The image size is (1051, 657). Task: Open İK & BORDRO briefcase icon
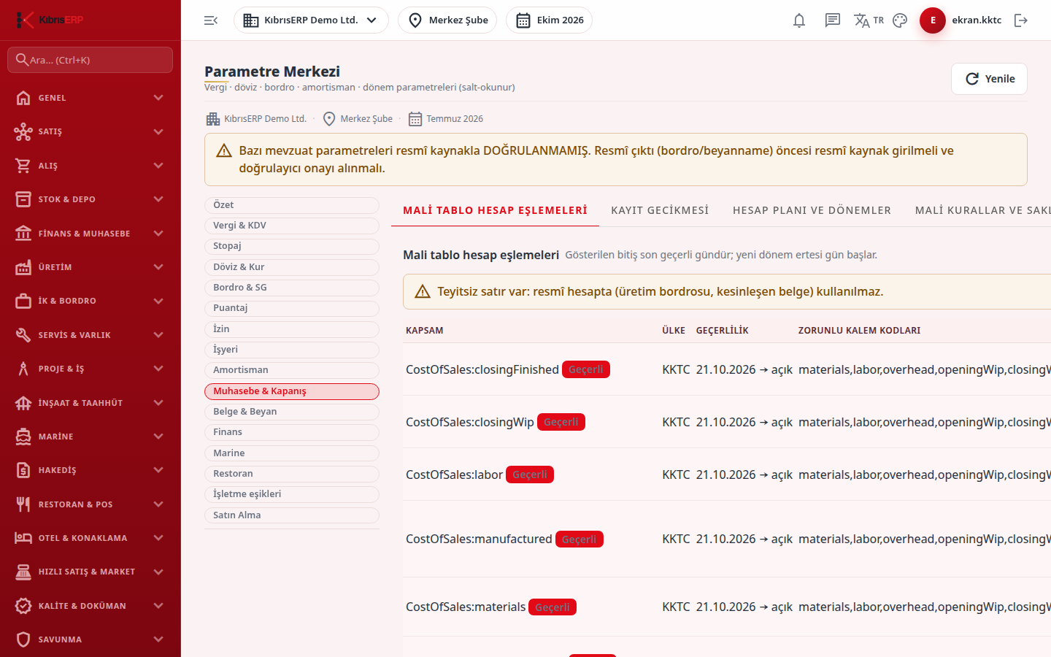pyautogui.click(x=23, y=301)
